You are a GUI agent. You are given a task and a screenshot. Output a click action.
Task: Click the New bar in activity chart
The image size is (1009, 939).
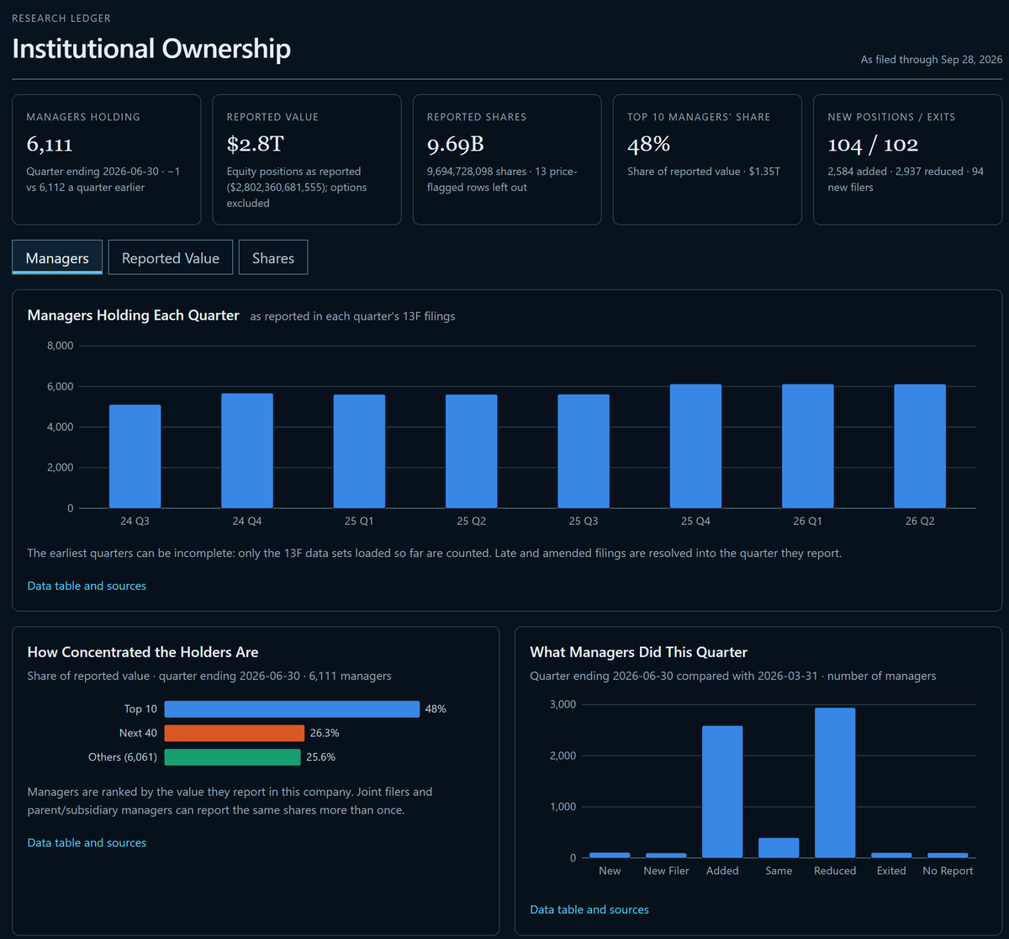(610, 856)
